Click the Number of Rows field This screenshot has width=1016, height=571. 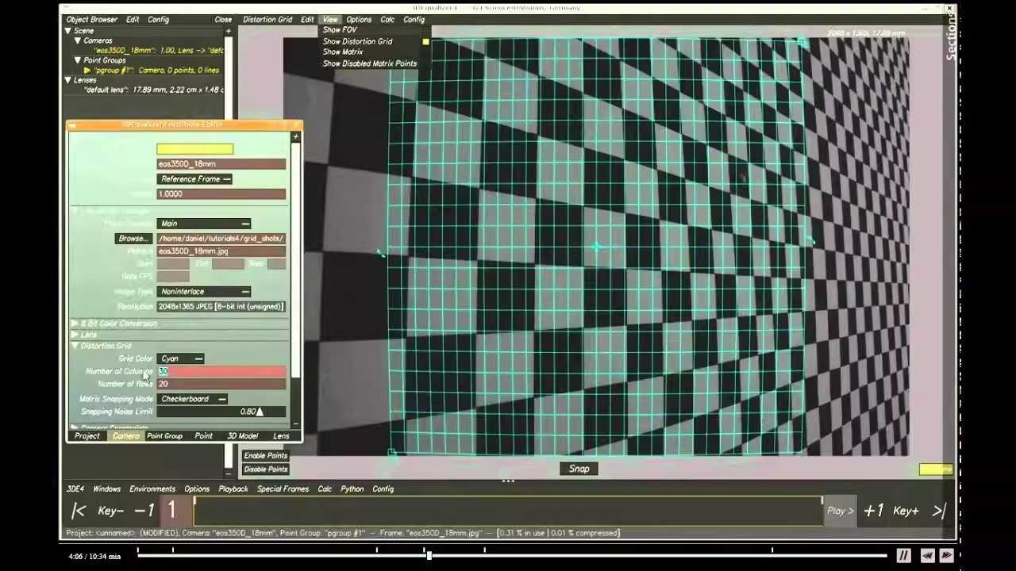pyautogui.click(x=221, y=384)
